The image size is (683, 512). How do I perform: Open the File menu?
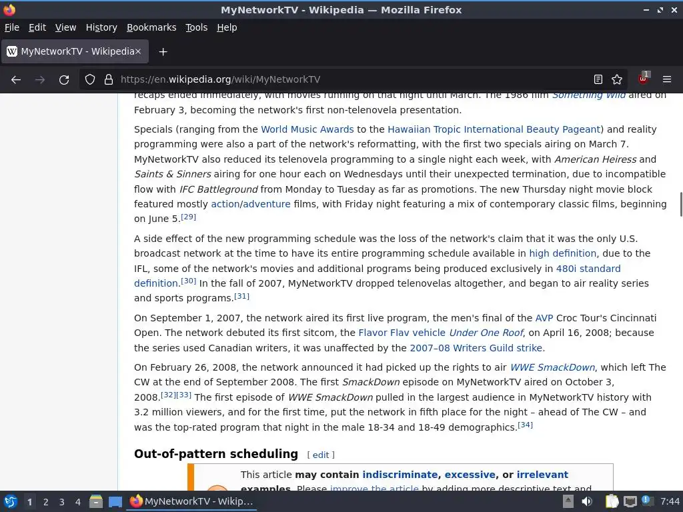12,27
